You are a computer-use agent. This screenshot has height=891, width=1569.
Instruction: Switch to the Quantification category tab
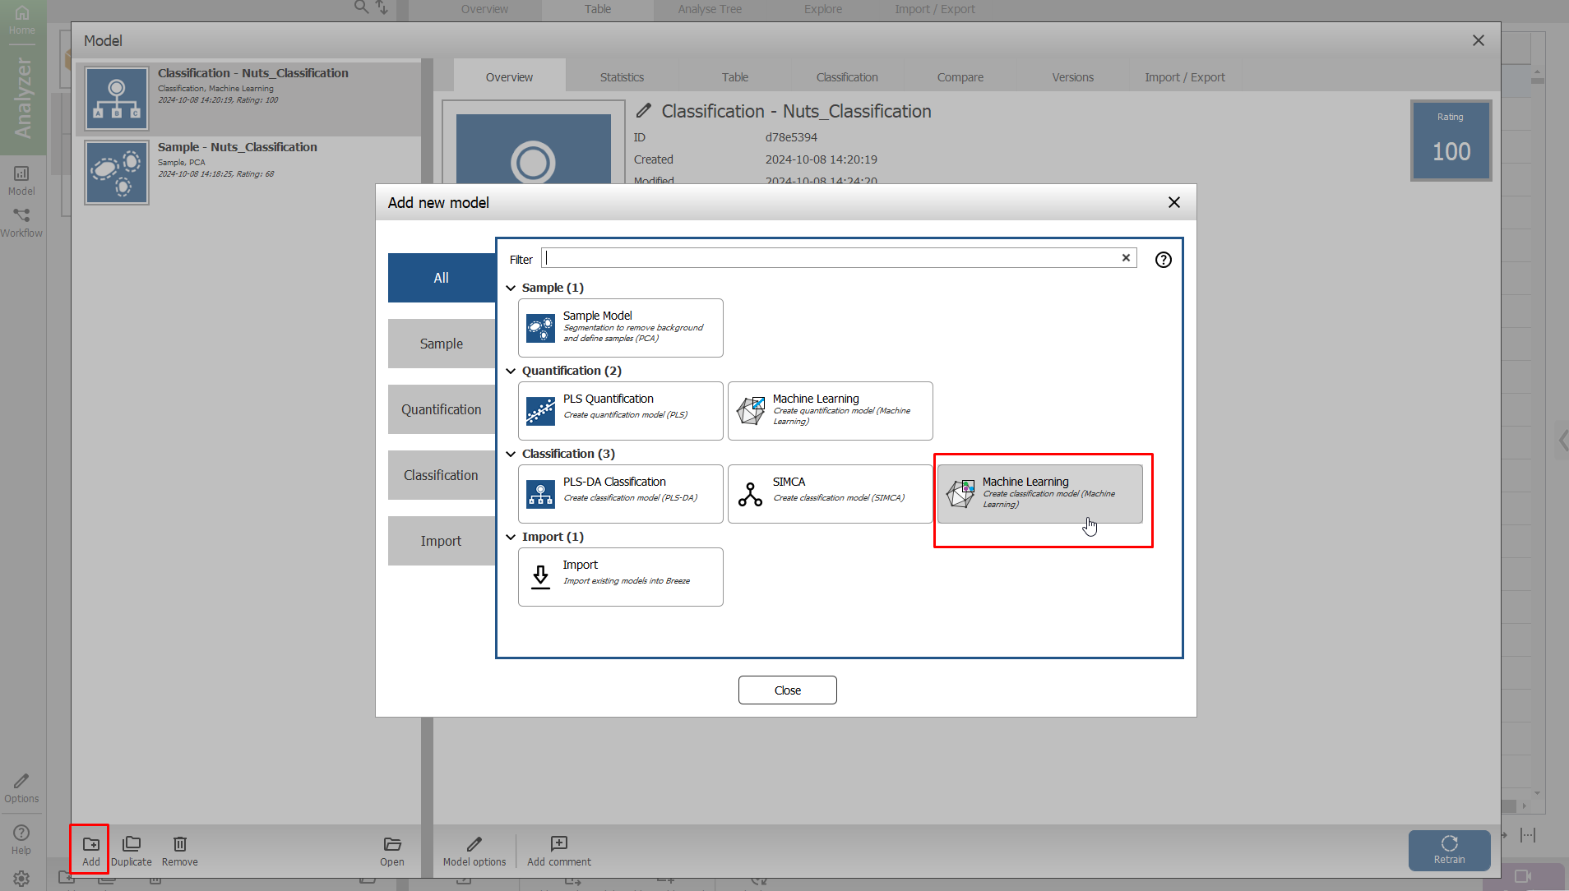tap(442, 409)
